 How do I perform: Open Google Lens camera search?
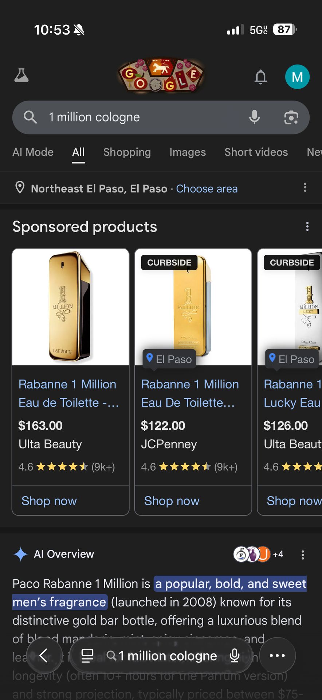pos(291,117)
